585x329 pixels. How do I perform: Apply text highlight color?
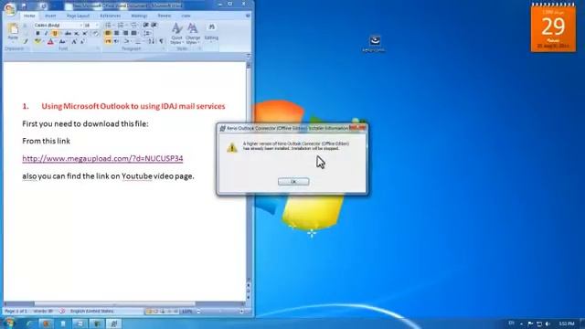[37, 42]
